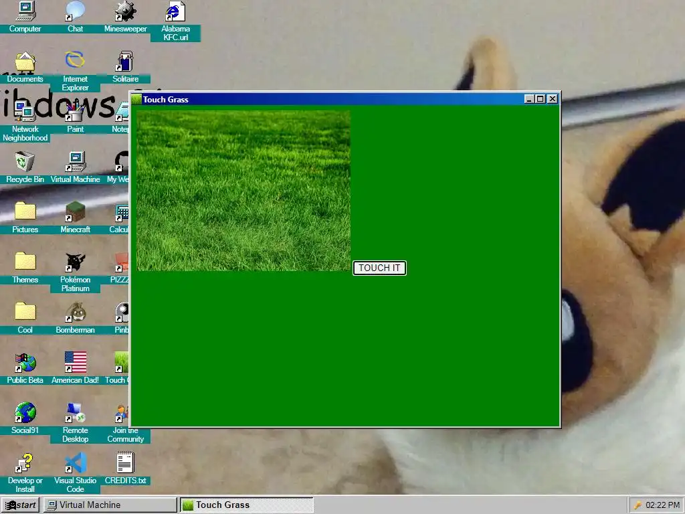Screen dimensions: 685x514
Task: Open the Documents folder icon
Action: tap(25, 67)
